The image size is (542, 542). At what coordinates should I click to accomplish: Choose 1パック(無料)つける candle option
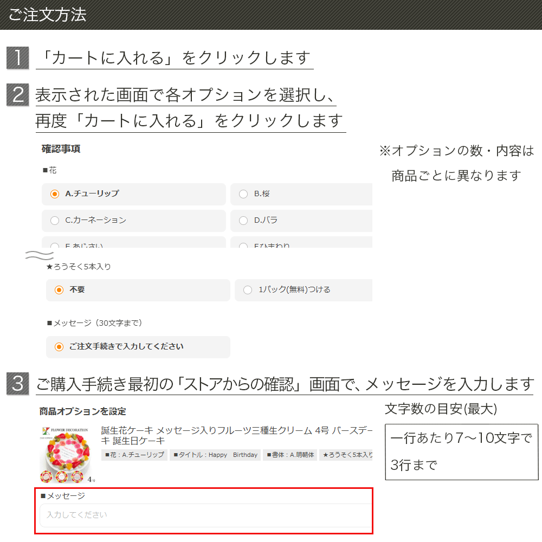(x=248, y=290)
